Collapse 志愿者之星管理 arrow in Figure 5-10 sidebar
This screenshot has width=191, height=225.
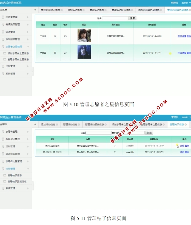coord(28,47)
